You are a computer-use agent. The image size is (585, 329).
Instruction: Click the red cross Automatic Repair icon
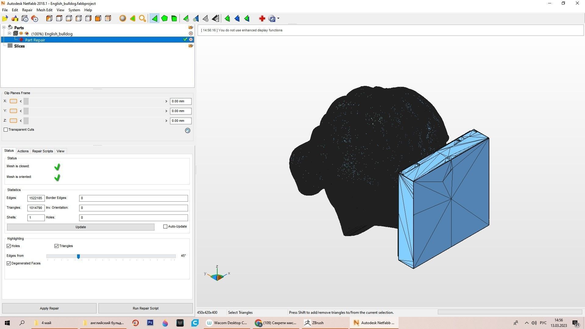262,19
